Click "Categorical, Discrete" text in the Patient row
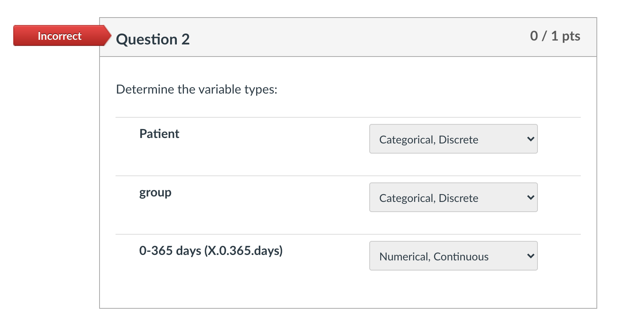 click(x=429, y=140)
